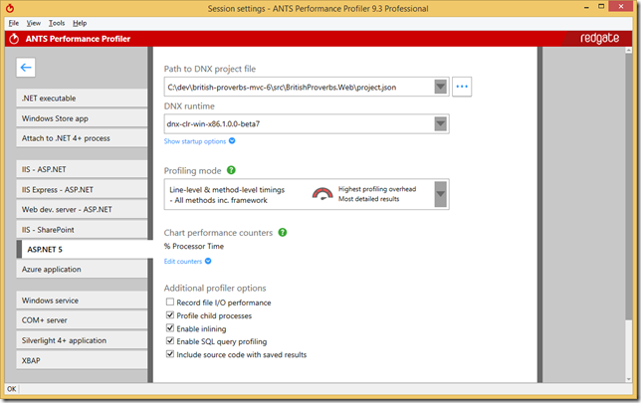The image size is (641, 403).
Task: Close the Session settings window
Action: pyautogui.click(x=621, y=6)
